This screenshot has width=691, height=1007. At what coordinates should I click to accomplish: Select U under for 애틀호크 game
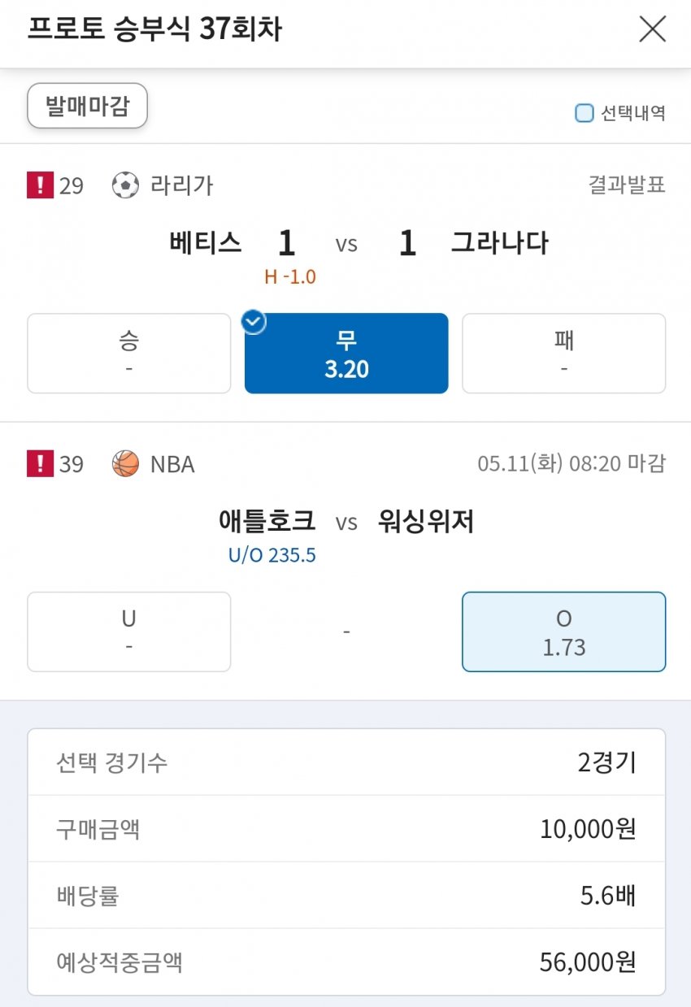click(128, 632)
